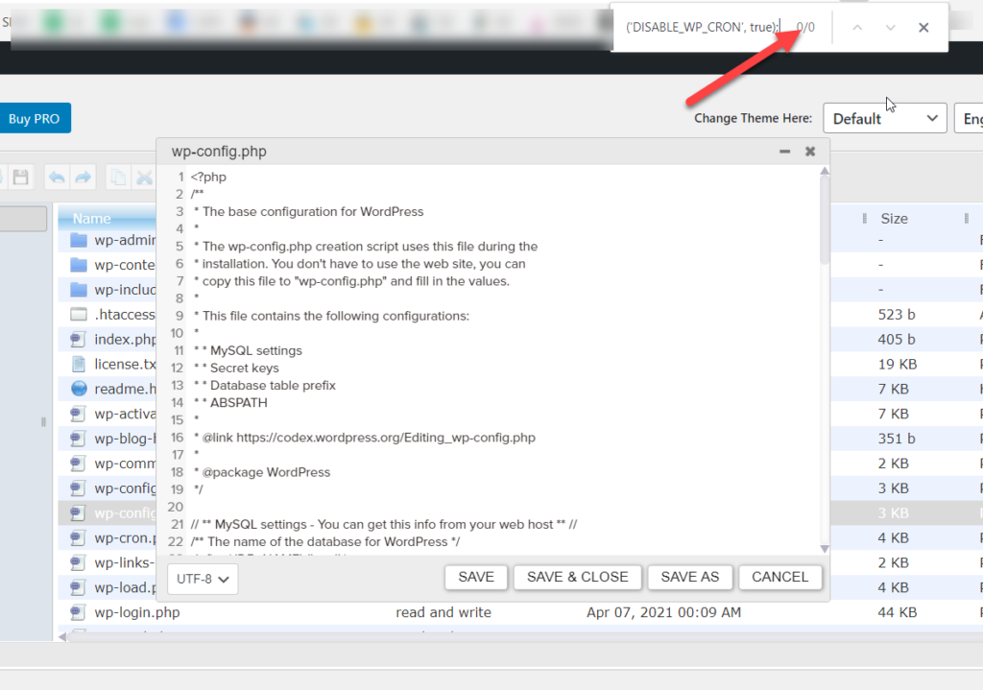Click the '* * ABSPATH' comment line
Image resolution: width=983 pixels, height=690 pixels.
(230, 402)
